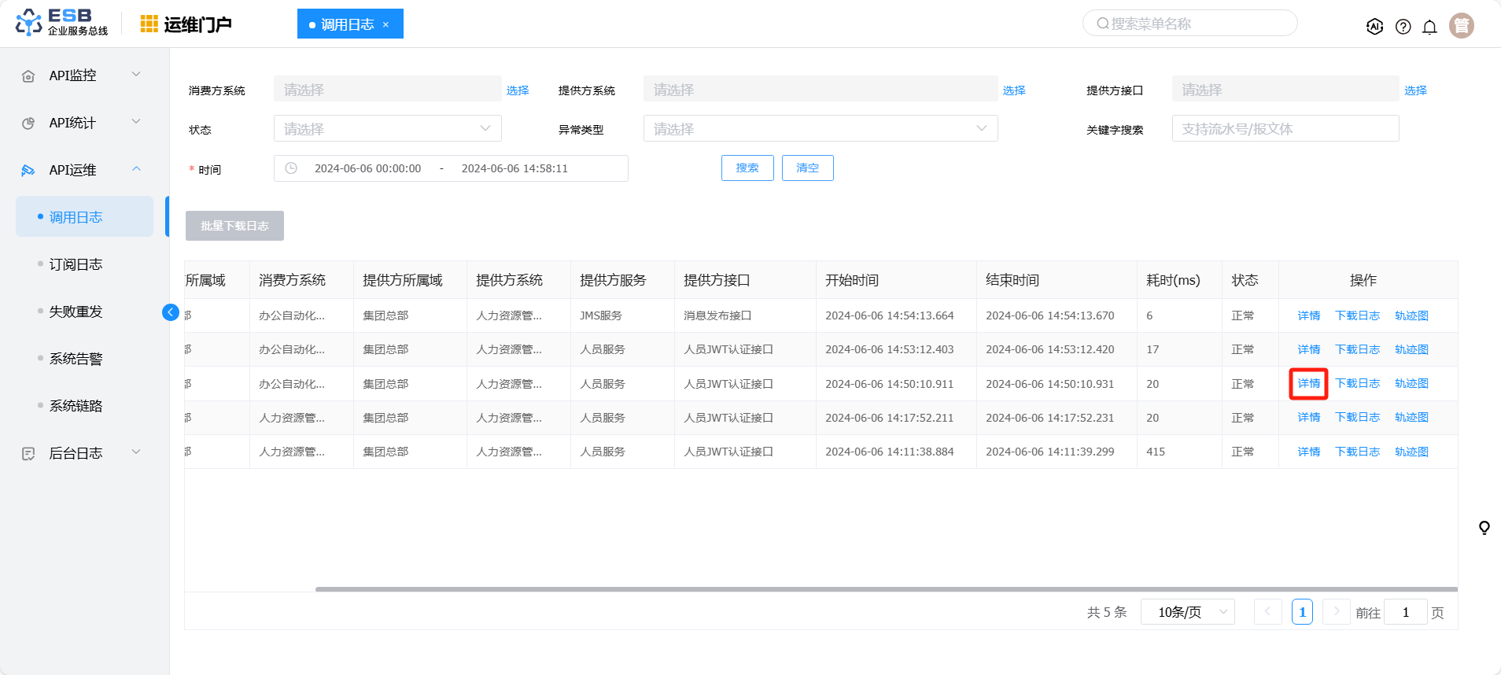The width and height of the screenshot is (1501, 675).
Task: Click the horizontal table scrollbar
Action: (x=886, y=588)
